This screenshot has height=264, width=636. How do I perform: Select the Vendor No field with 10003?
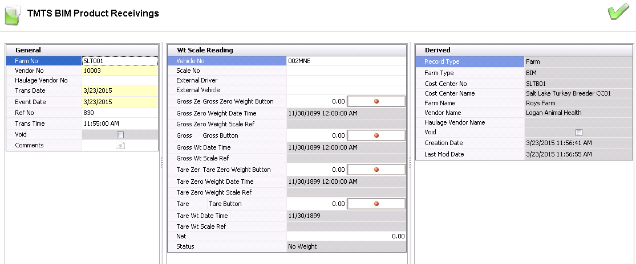click(x=120, y=71)
